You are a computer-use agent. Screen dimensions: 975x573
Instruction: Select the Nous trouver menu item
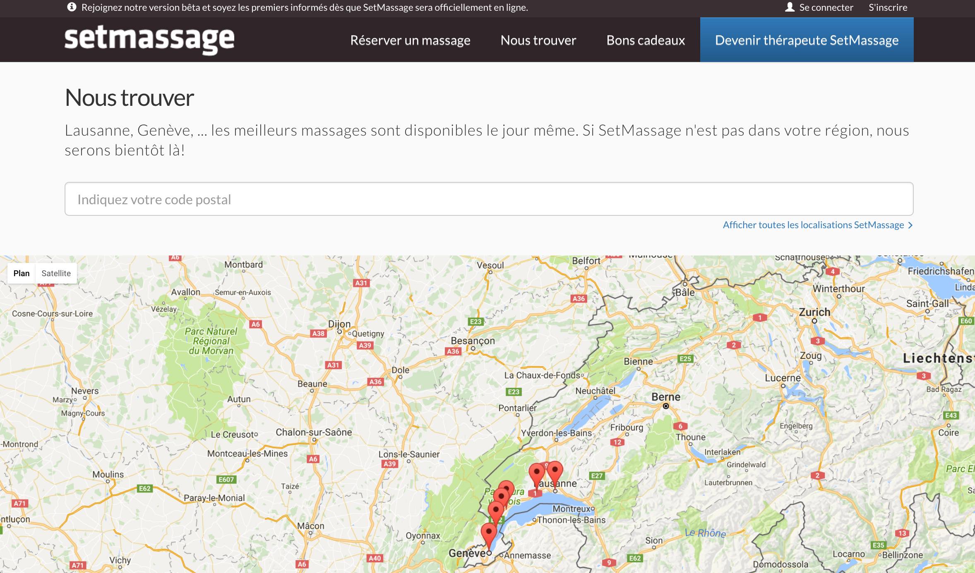coord(538,40)
